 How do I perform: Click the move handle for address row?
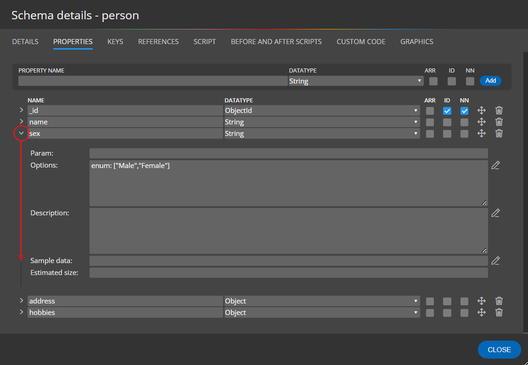tap(482, 301)
